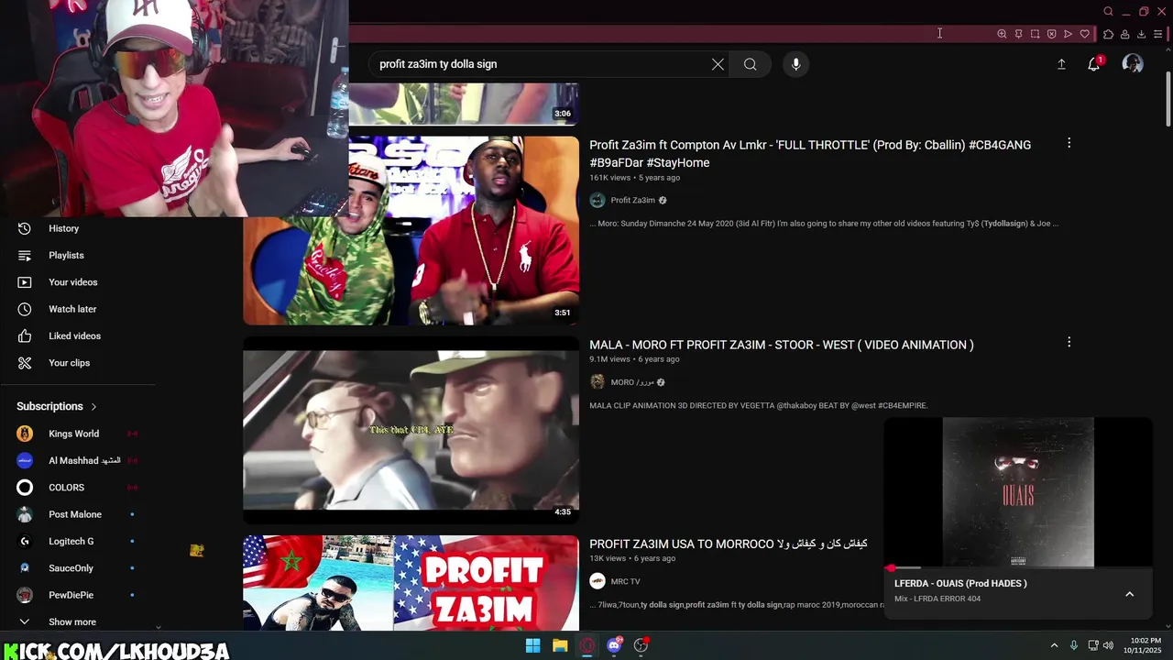Show hidden system tray icons

click(x=1054, y=645)
